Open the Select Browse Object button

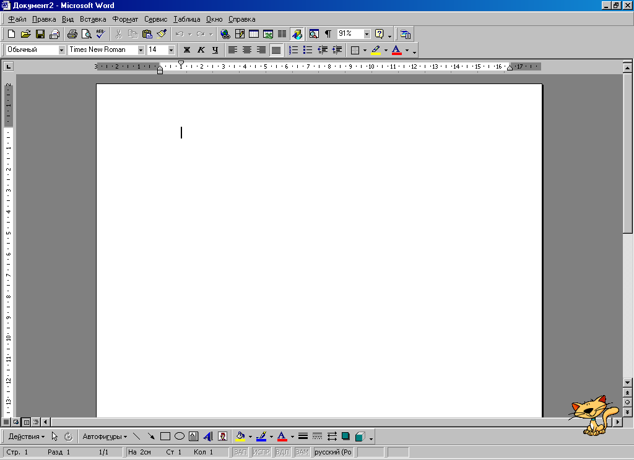627,402
